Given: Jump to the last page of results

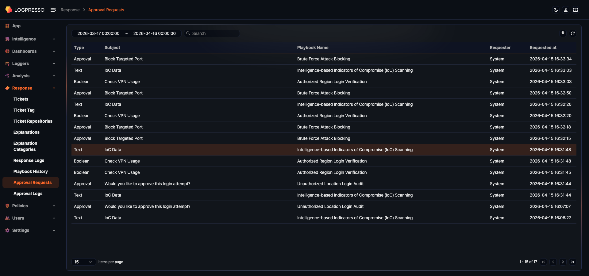Looking at the screenshot, I should pos(573,262).
